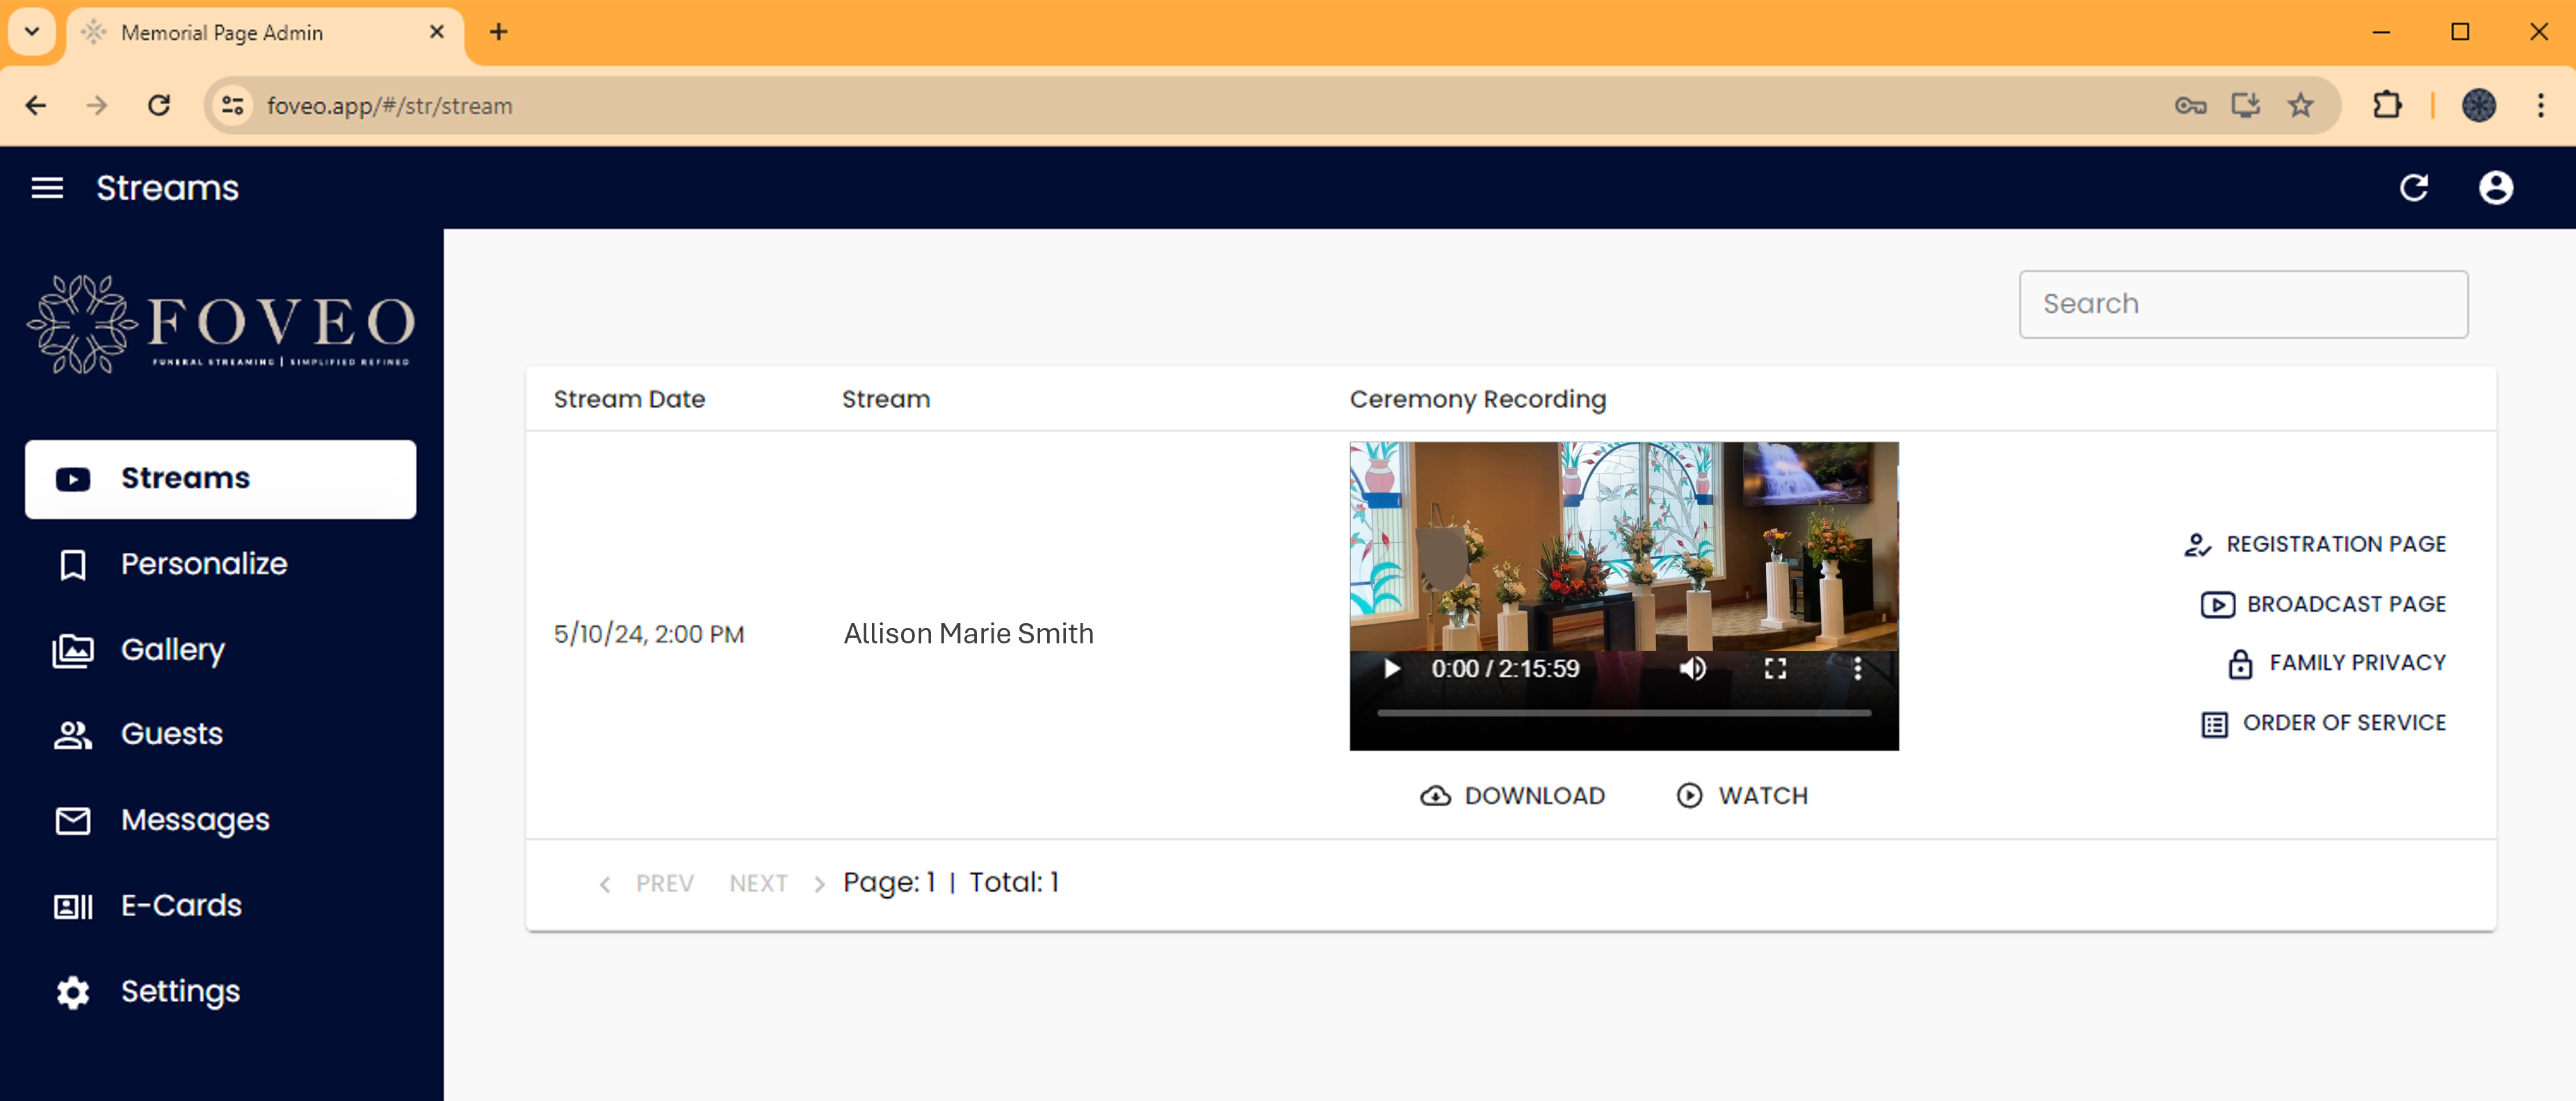Open the video player options menu
Viewport: 2576px width, 1101px height.
coord(1857,668)
